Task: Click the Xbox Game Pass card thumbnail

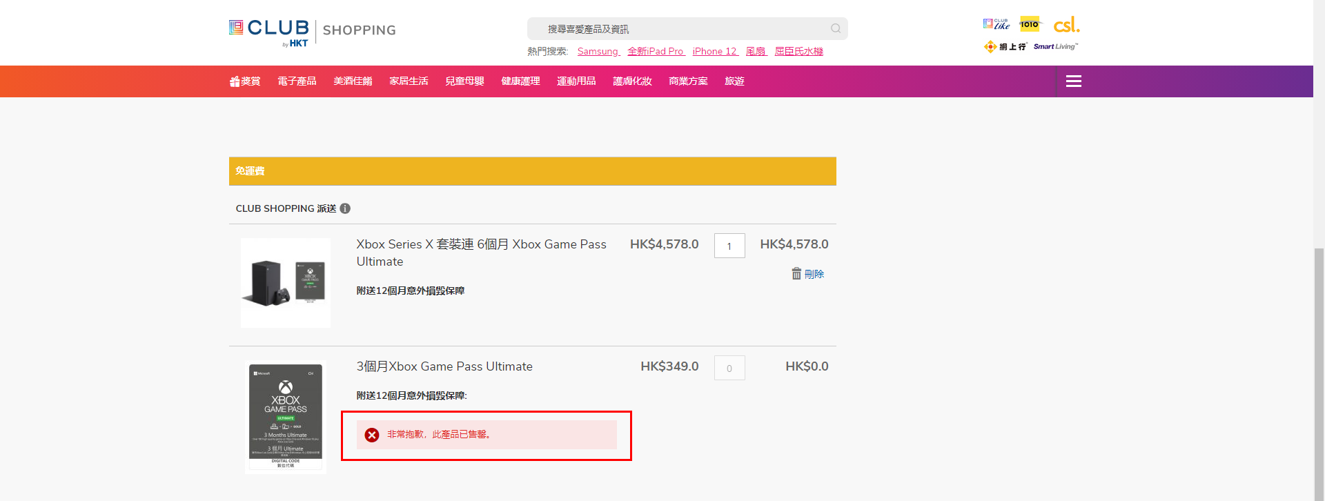Action: (x=286, y=417)
